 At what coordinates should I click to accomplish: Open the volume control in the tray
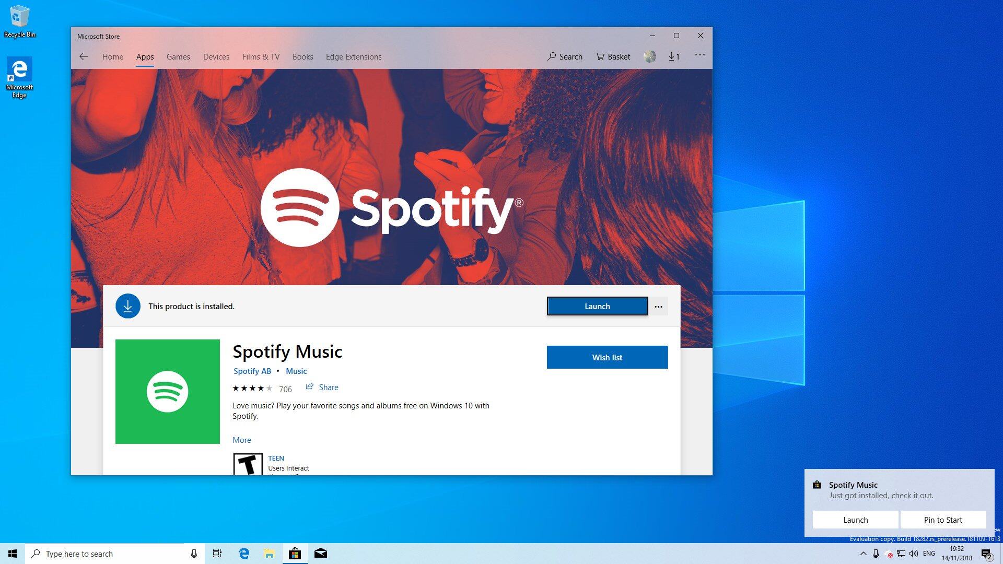point(914,554)
